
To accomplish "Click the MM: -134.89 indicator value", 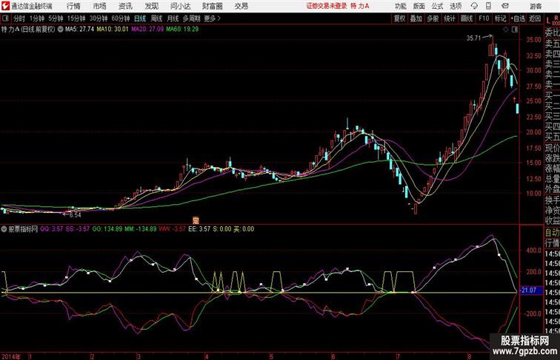I will point(140,229).
